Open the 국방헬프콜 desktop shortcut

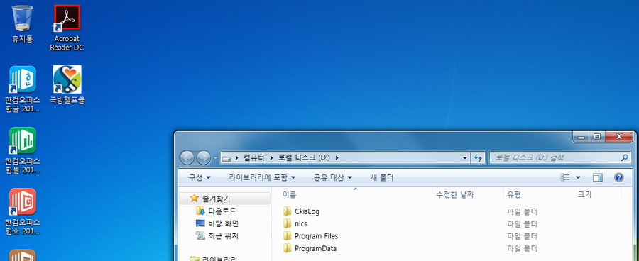pos(67,85)
